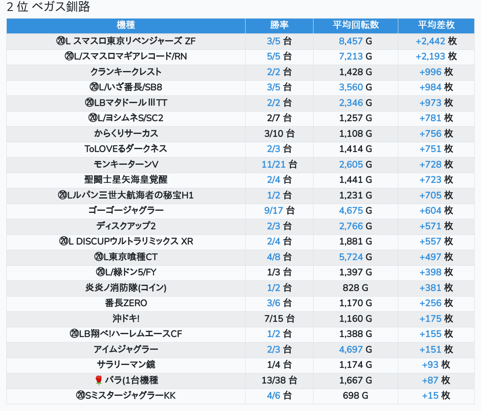The width and height of the screenshot is (481, 411).
Task: Click average difference +15 枚
Action: (436, 396)
